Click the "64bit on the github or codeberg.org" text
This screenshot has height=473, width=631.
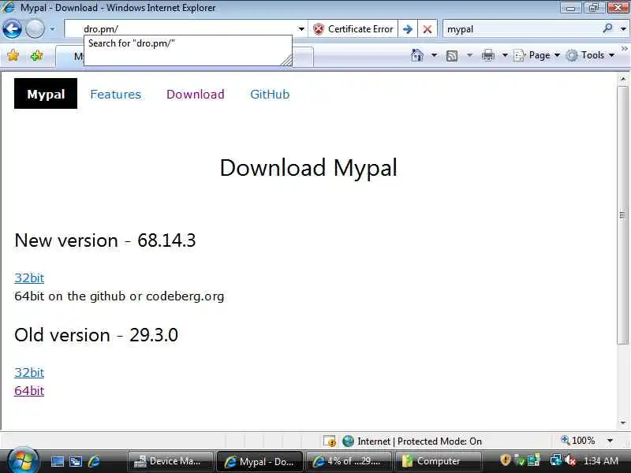pos(119,296)
